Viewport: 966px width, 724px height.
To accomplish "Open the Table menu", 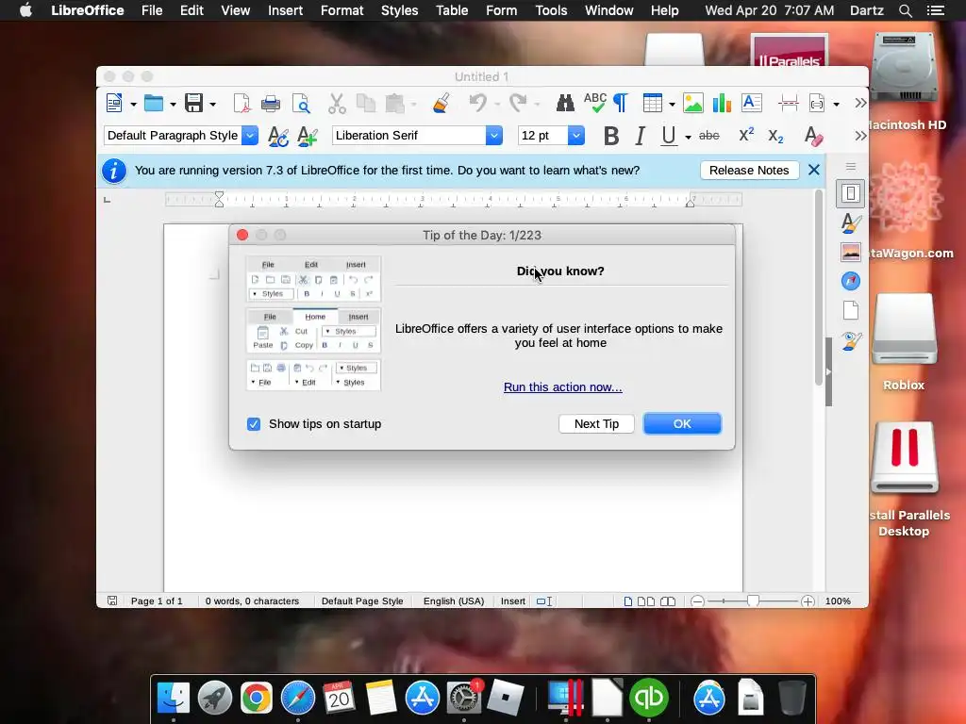I will click(x=452, y=10).
